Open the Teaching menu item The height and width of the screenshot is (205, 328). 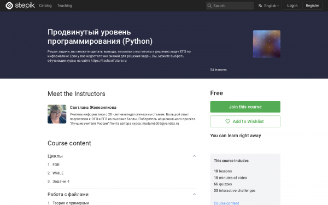coord(65,5)
